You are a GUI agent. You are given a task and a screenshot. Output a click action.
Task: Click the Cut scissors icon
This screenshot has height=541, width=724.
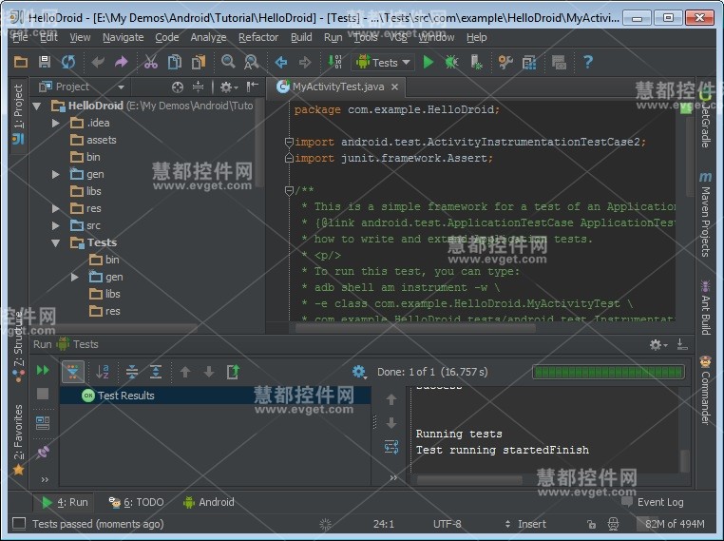[x=150, y=62]
